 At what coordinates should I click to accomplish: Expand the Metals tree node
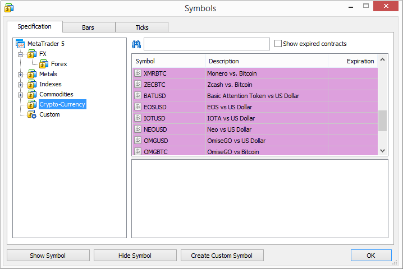(20, 75)
